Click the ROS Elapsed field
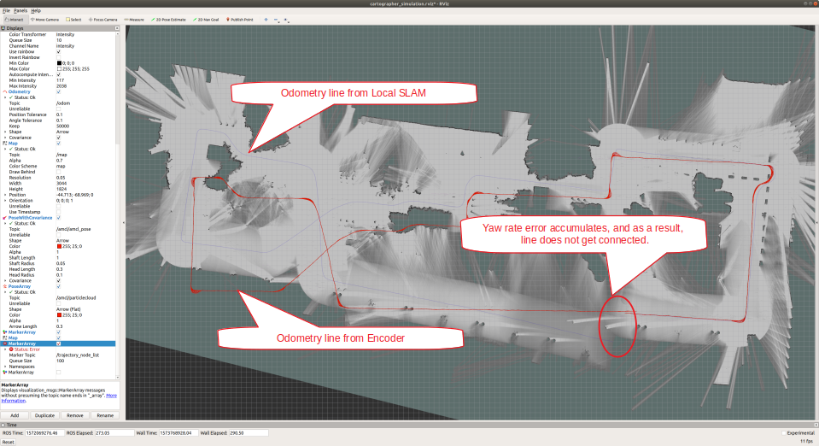The height and width of the screenshot is (446, 819). (x=114, y=433)
